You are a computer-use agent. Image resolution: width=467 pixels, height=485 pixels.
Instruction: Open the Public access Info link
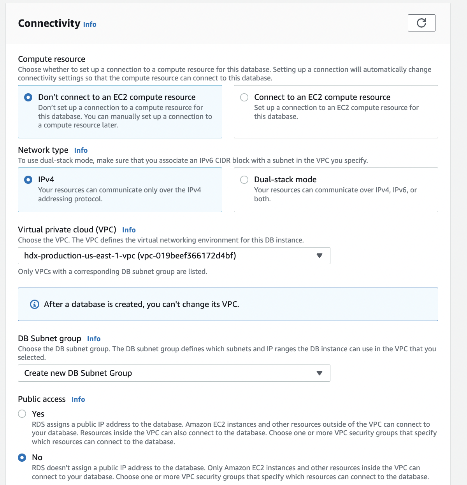(x=78, y=400)
